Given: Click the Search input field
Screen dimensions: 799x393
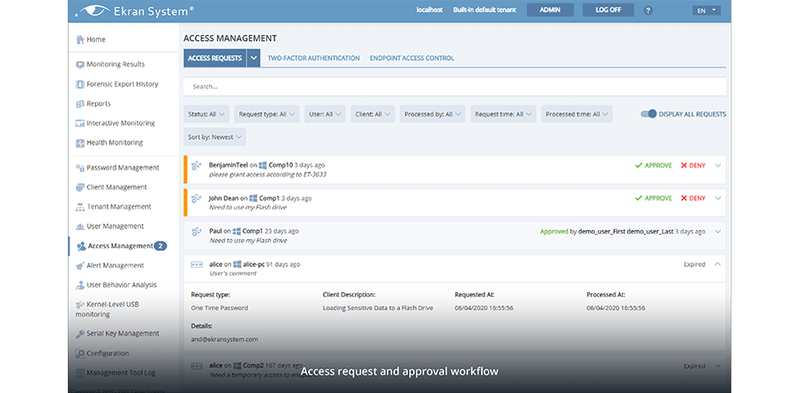Looking at the screenshot, I should pyautogui.click(x=454, y=86).
